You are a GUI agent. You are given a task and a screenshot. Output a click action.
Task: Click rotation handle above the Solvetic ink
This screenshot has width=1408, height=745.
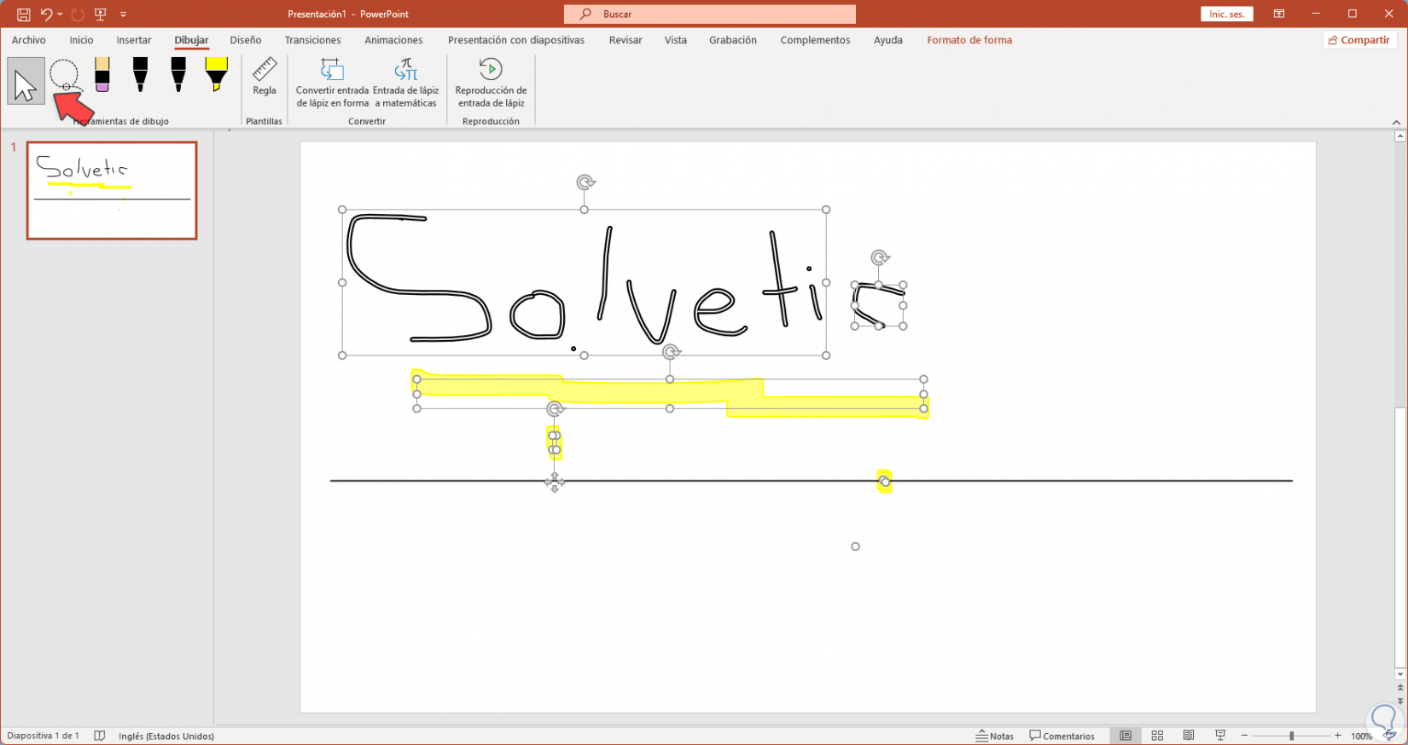pyautogui.click(x=585, y=182)
